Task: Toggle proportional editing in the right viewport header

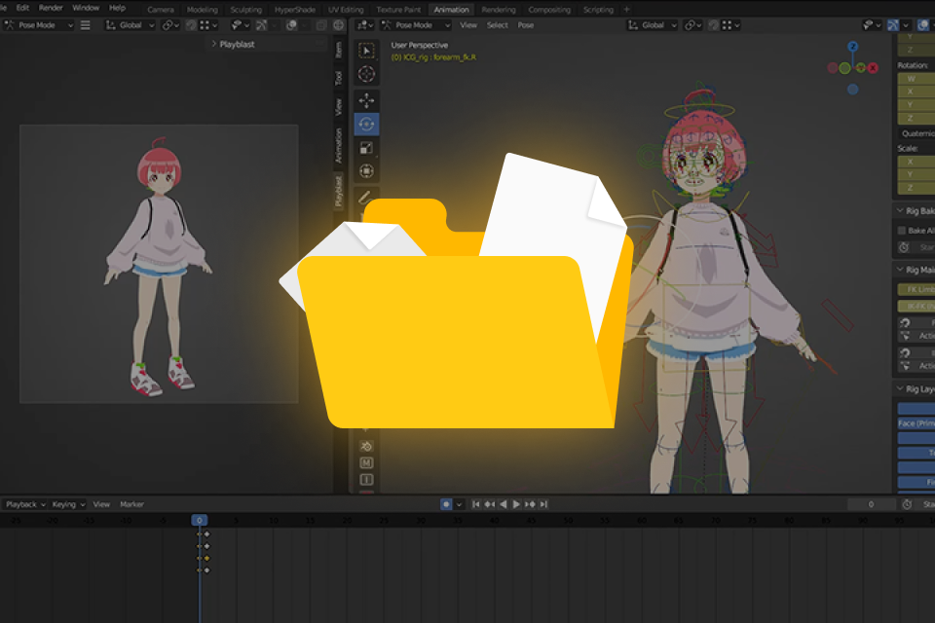Action: coord(713,25)
